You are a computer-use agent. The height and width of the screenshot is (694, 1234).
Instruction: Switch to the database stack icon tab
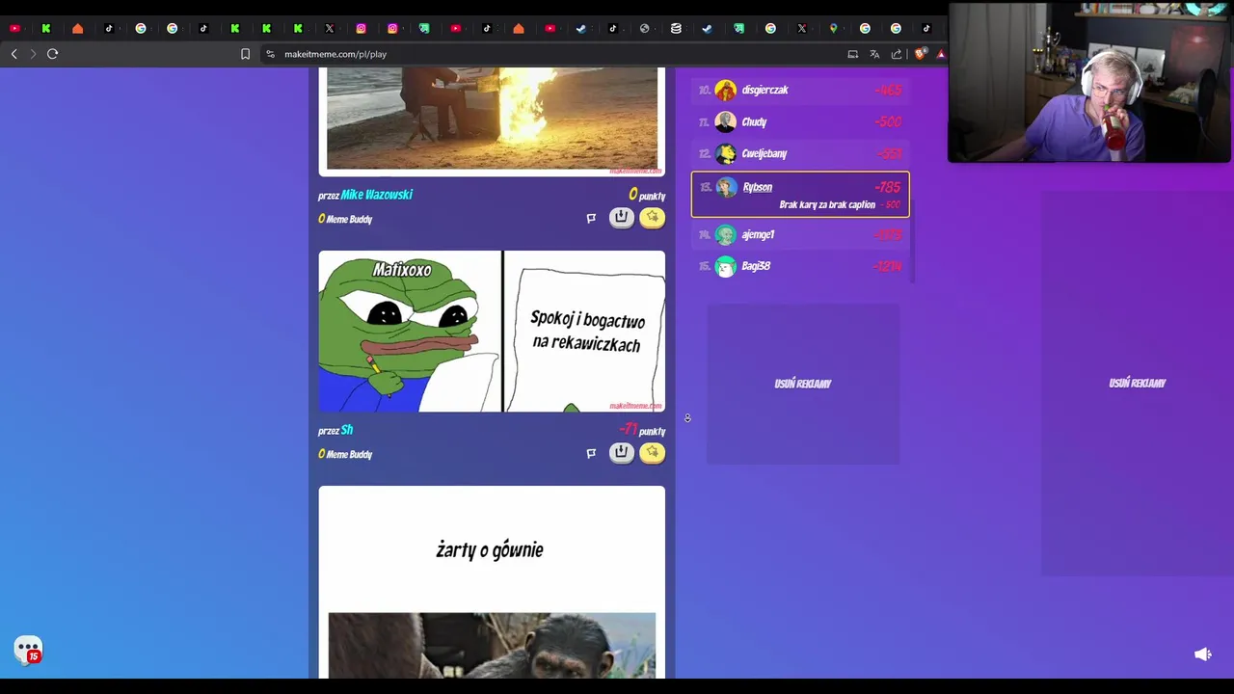coord(676,28)
